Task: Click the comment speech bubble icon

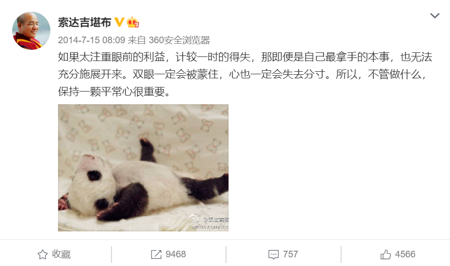Action: [273, 254]
